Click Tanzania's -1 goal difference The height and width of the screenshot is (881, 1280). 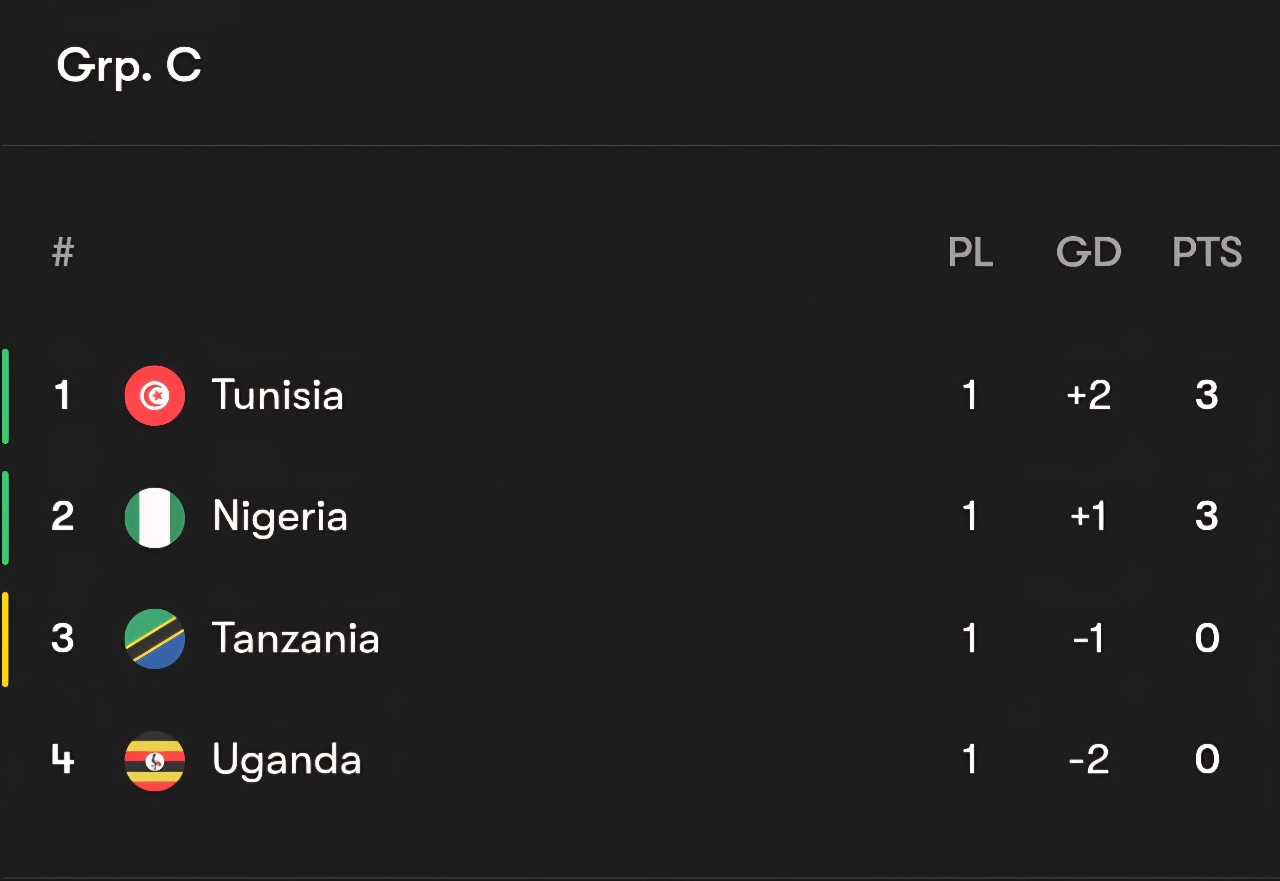(1088, 638)
